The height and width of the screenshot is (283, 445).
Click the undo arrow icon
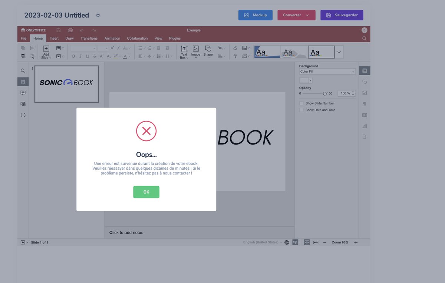click(x=82, y=30)
